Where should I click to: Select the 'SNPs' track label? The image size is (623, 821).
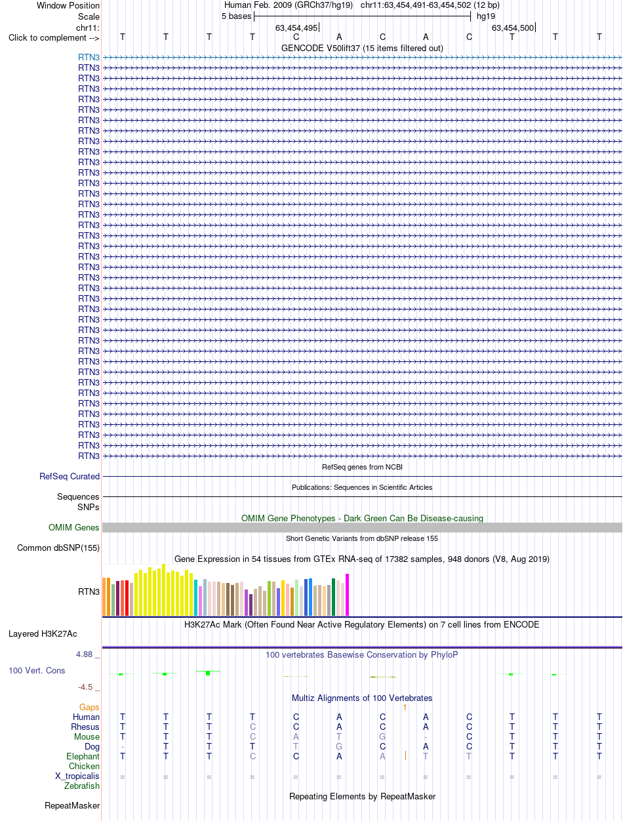click(x=88, y=507)
